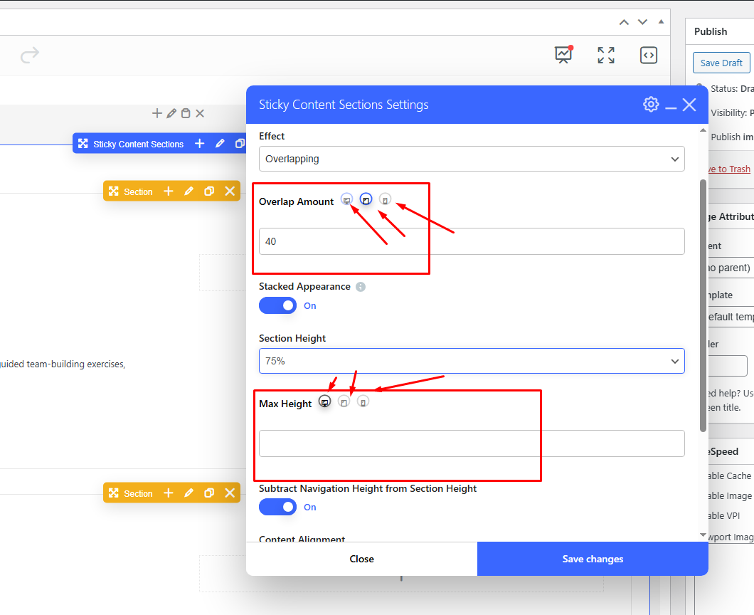Open settings gear in the dialog header
Screen dimensions: 754x615
tap(651, 105)
